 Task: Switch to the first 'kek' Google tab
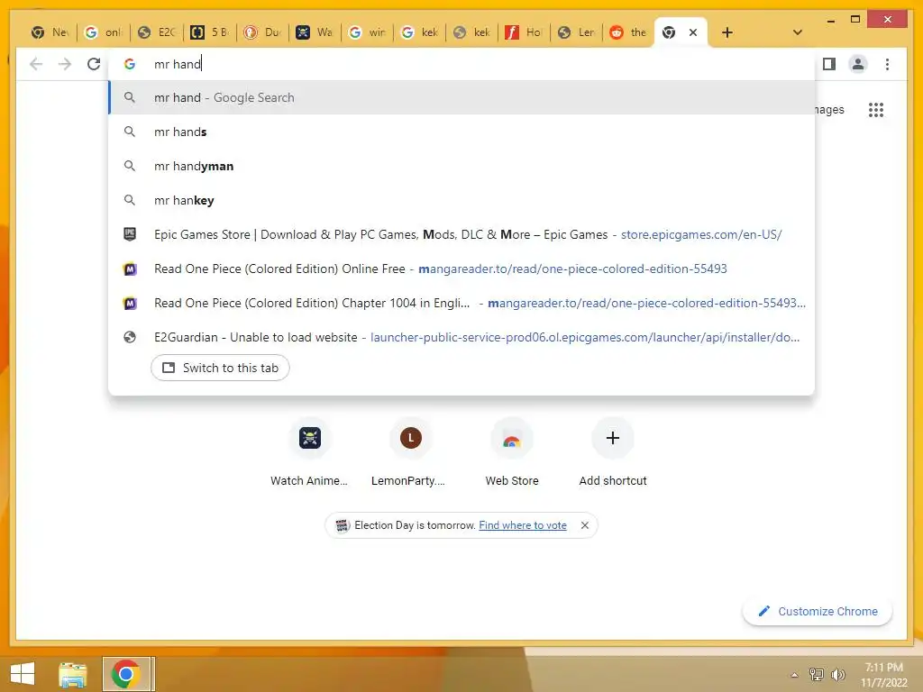tap(419, 32)
